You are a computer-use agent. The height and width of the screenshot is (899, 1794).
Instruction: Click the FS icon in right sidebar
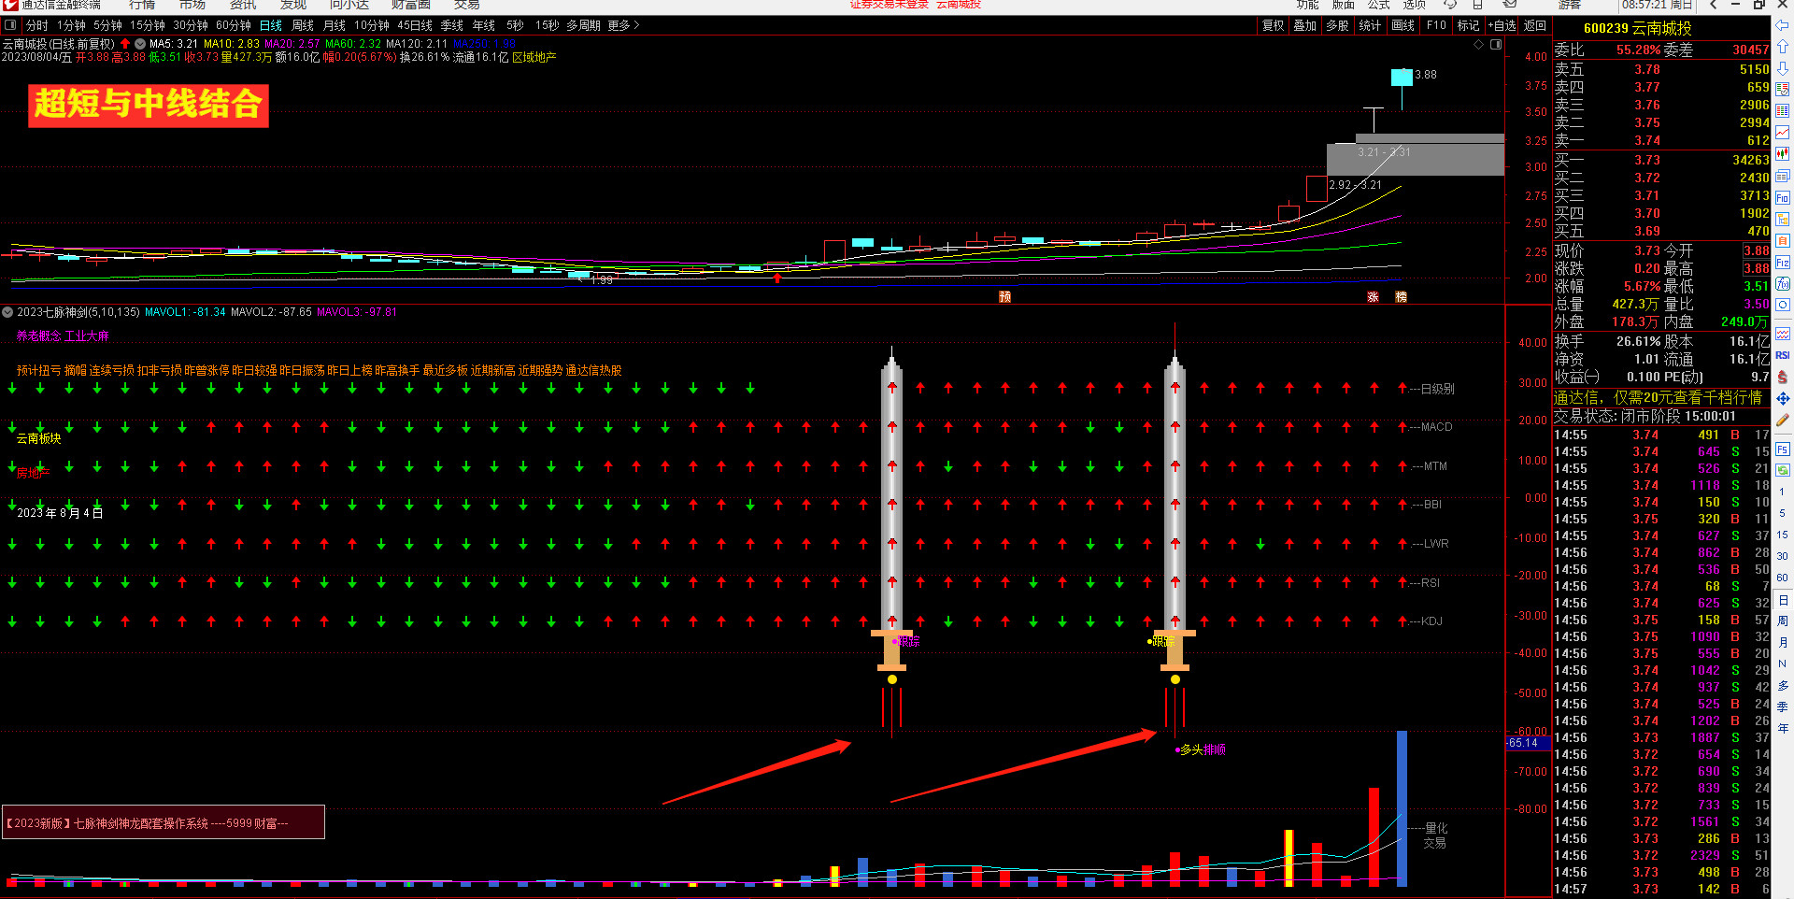click(1783, 449)
